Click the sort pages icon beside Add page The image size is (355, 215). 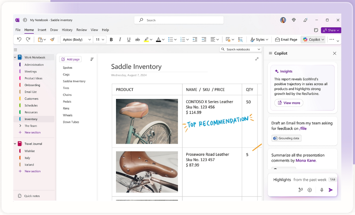click(x=92, y=59)
